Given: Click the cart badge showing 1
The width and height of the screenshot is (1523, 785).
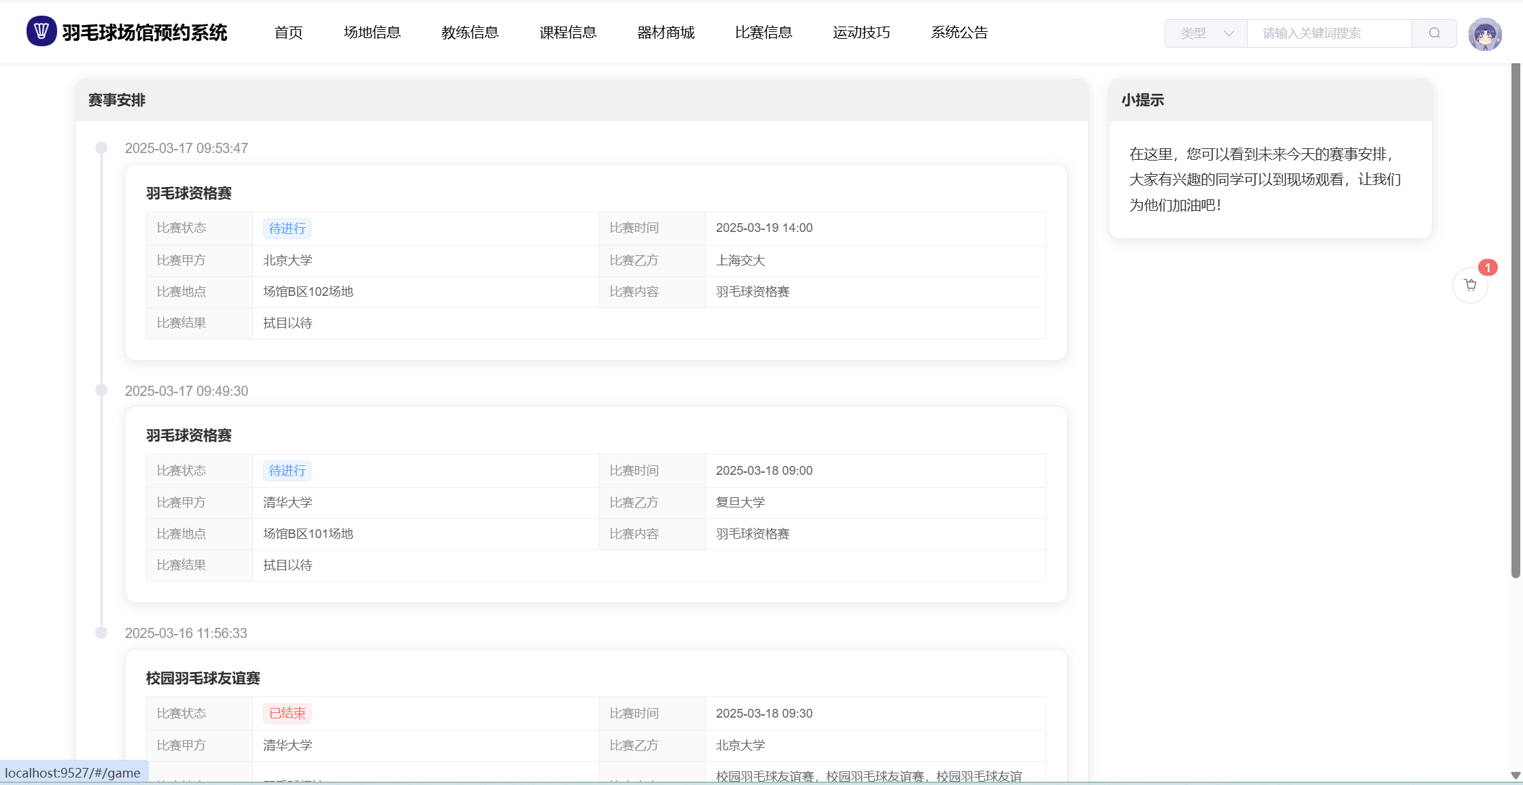Looking at the screenshot, I should [x=1488, y=267].
